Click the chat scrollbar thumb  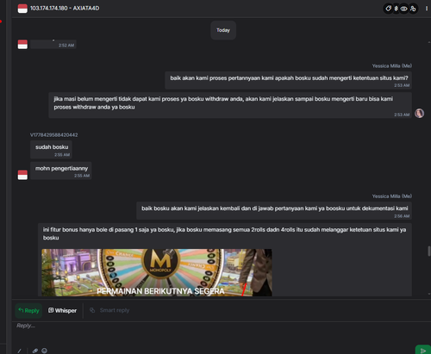click(x=429, y=251)
